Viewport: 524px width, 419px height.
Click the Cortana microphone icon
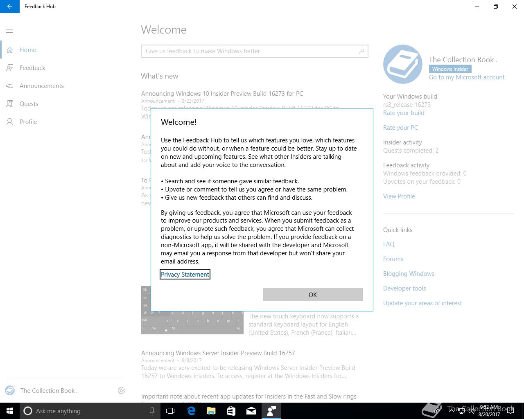[x=152, y=411]
